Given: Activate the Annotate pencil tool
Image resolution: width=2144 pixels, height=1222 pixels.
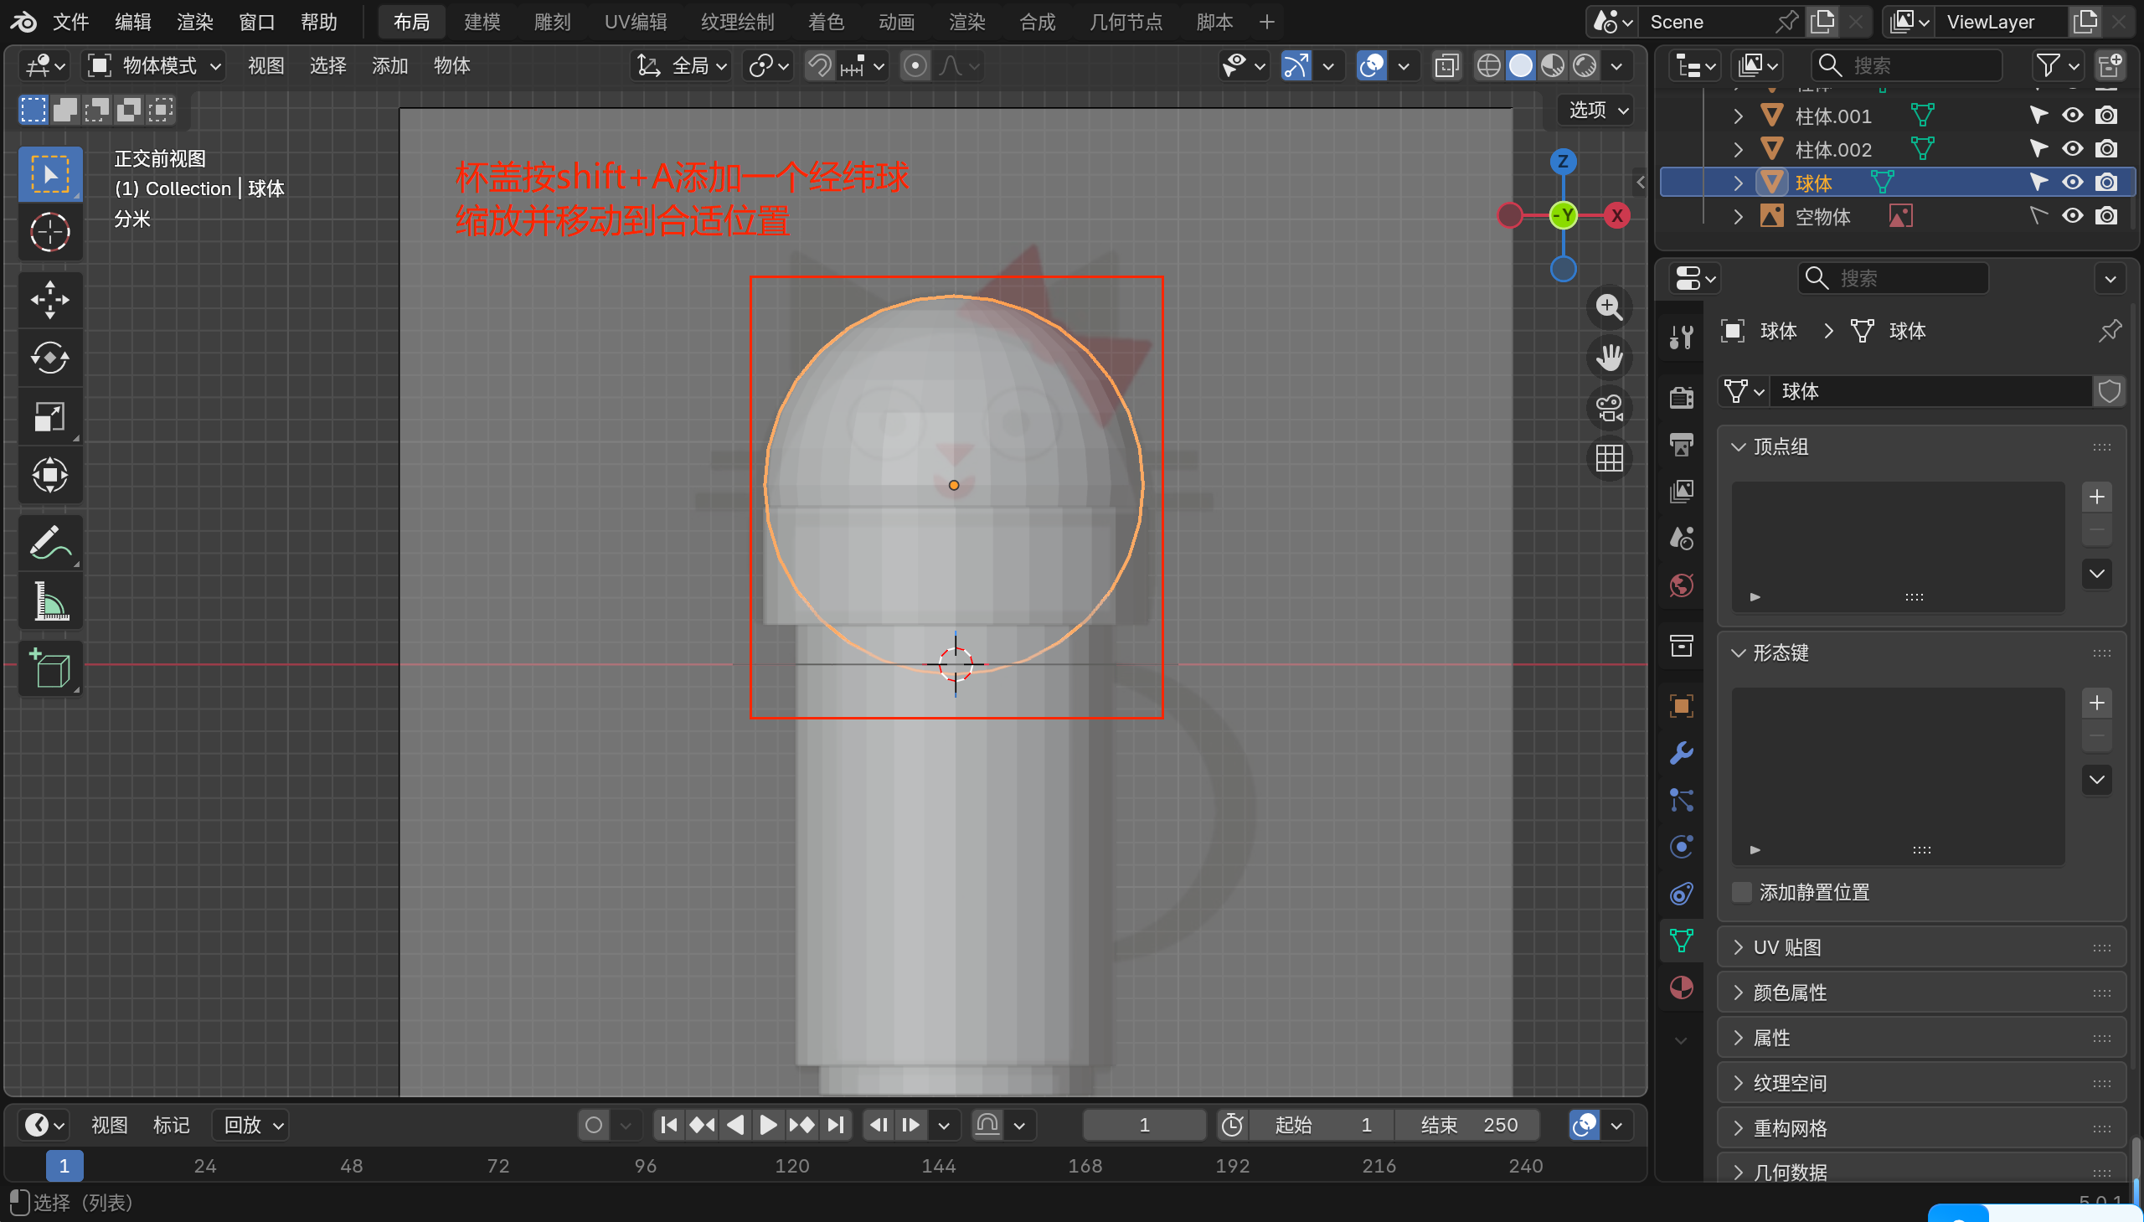Looking at the screenshot, I should 49,542.
